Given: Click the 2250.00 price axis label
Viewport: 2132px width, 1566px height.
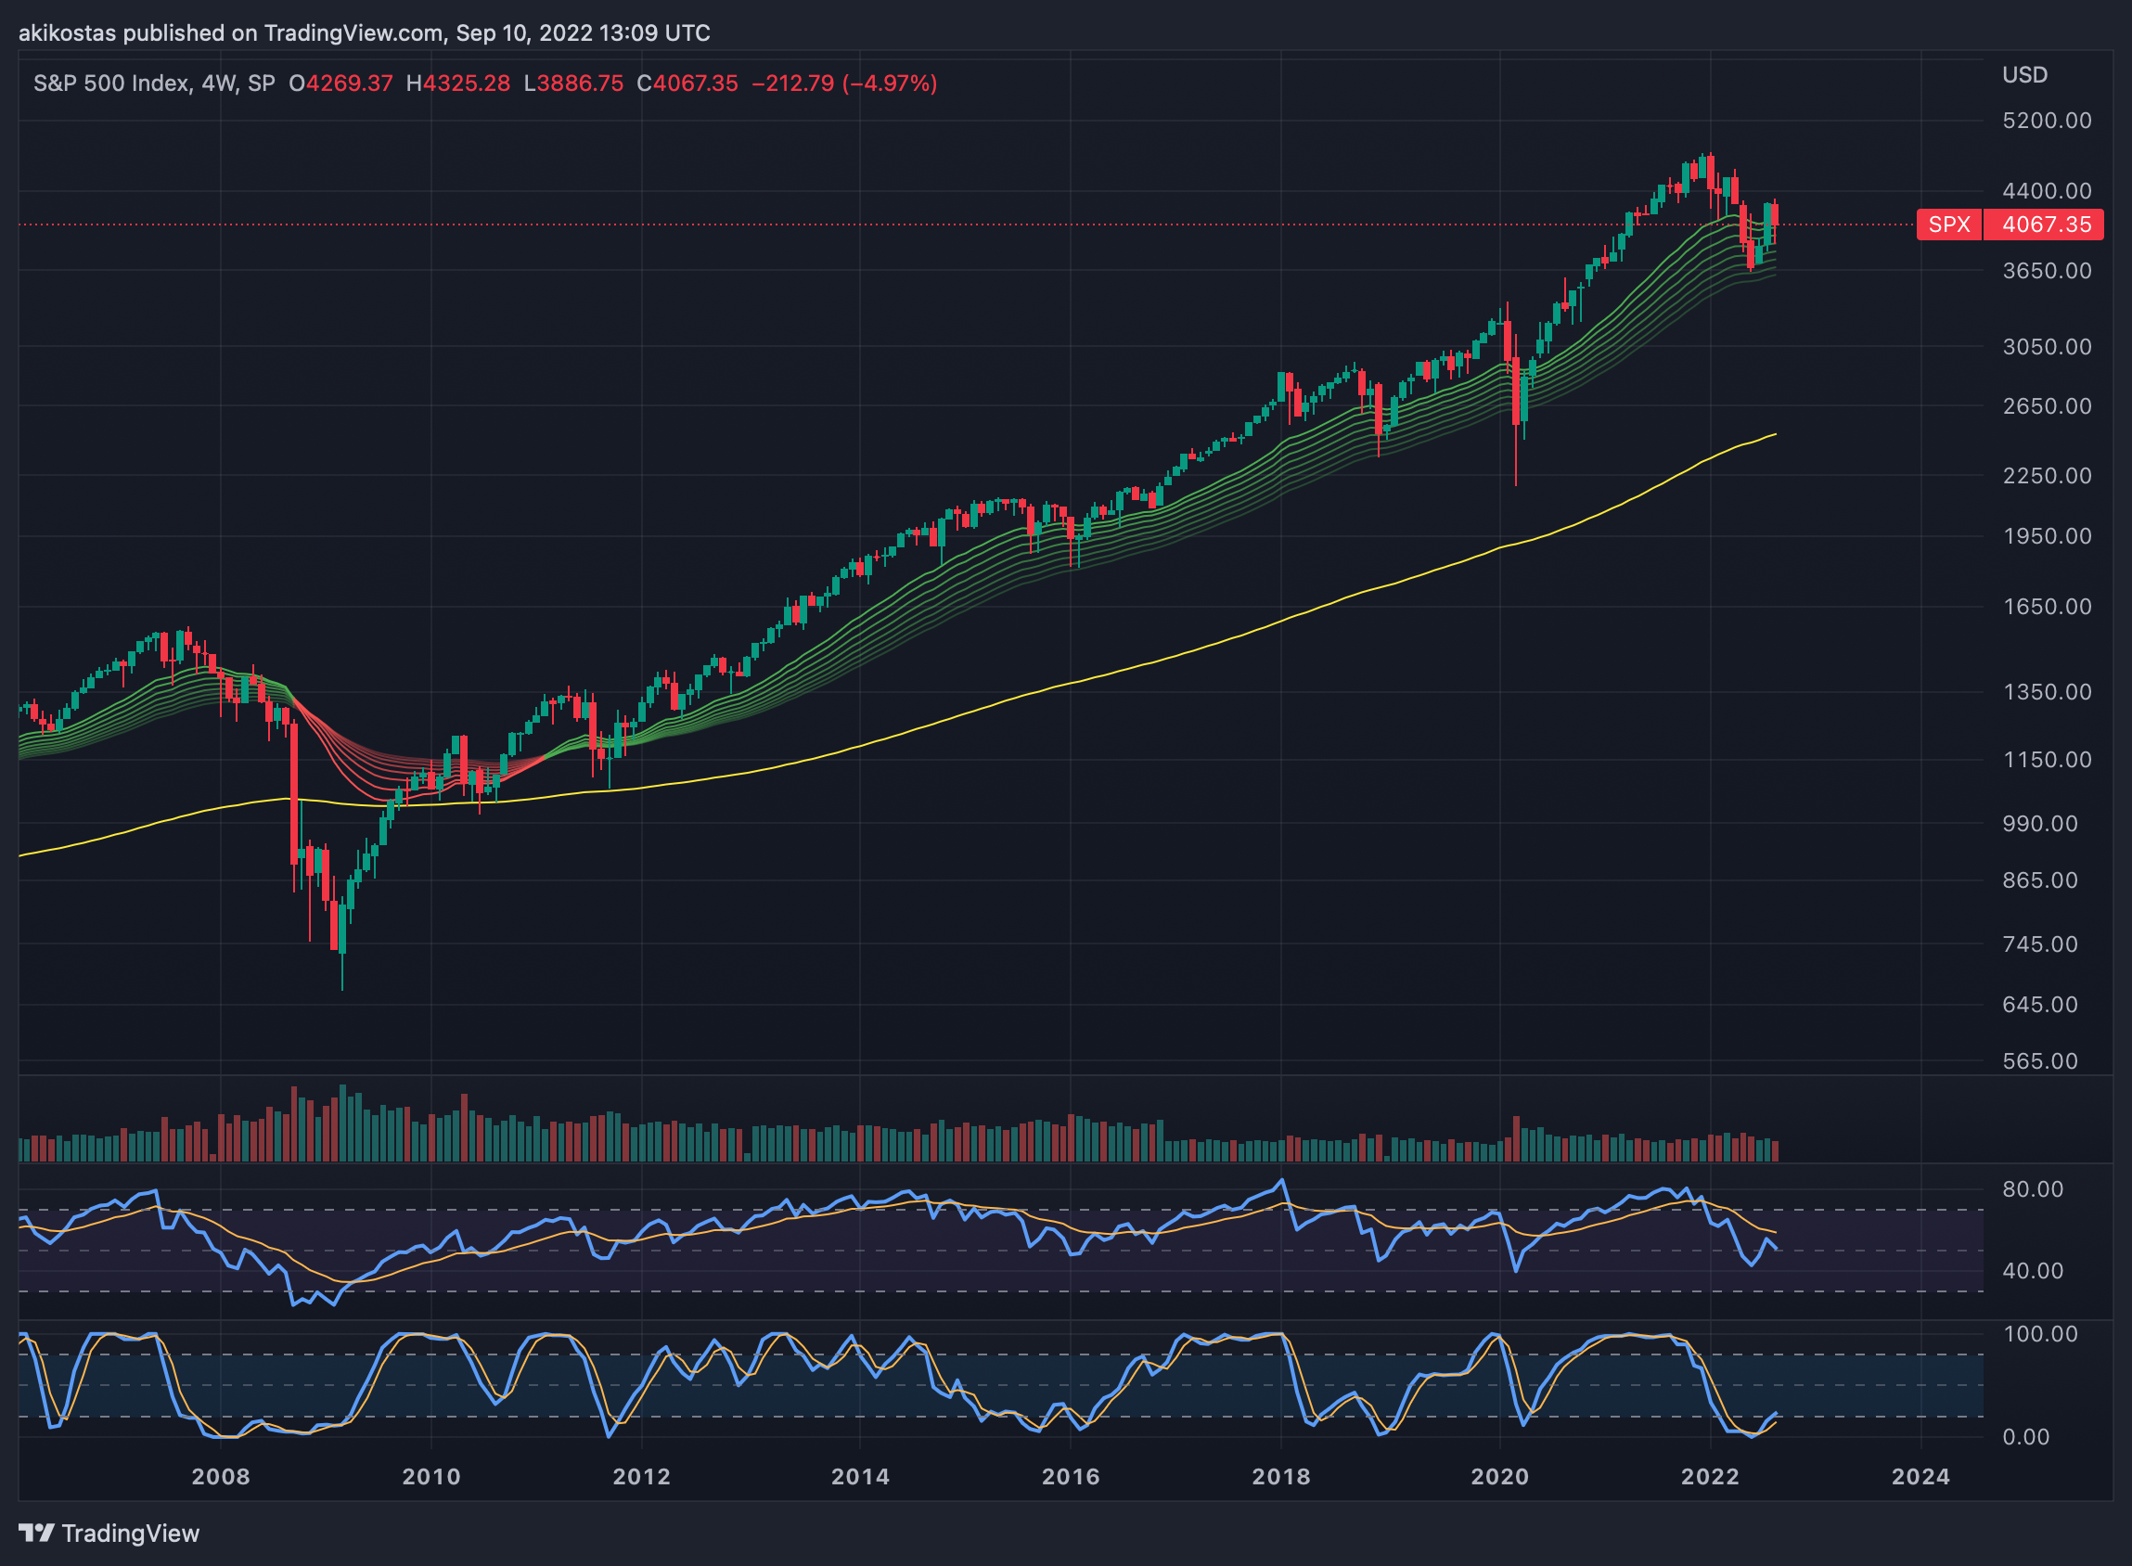Looking at the screenshot, I should click(2047, 475).
